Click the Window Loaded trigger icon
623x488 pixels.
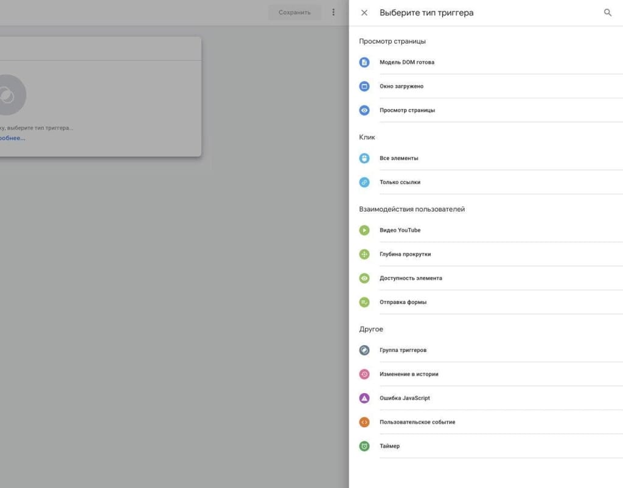click(364, 86)
